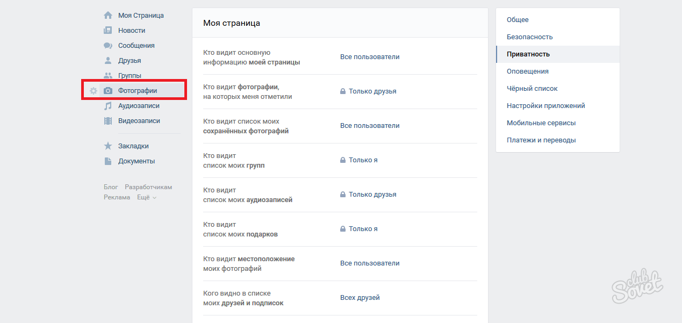682x323 pixels.
Task: Open the Блог footer link
Action: click(111, 187)
